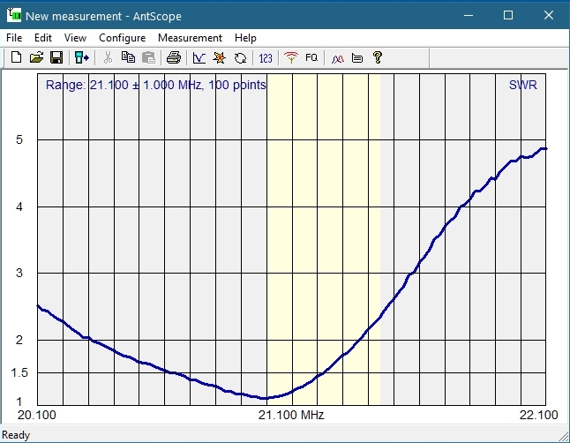
Task: Maximize the AntScope window
Action: [x=508, y=15]
